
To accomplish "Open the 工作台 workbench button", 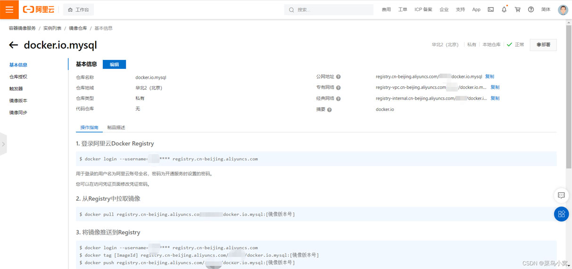I will point(78,9).
